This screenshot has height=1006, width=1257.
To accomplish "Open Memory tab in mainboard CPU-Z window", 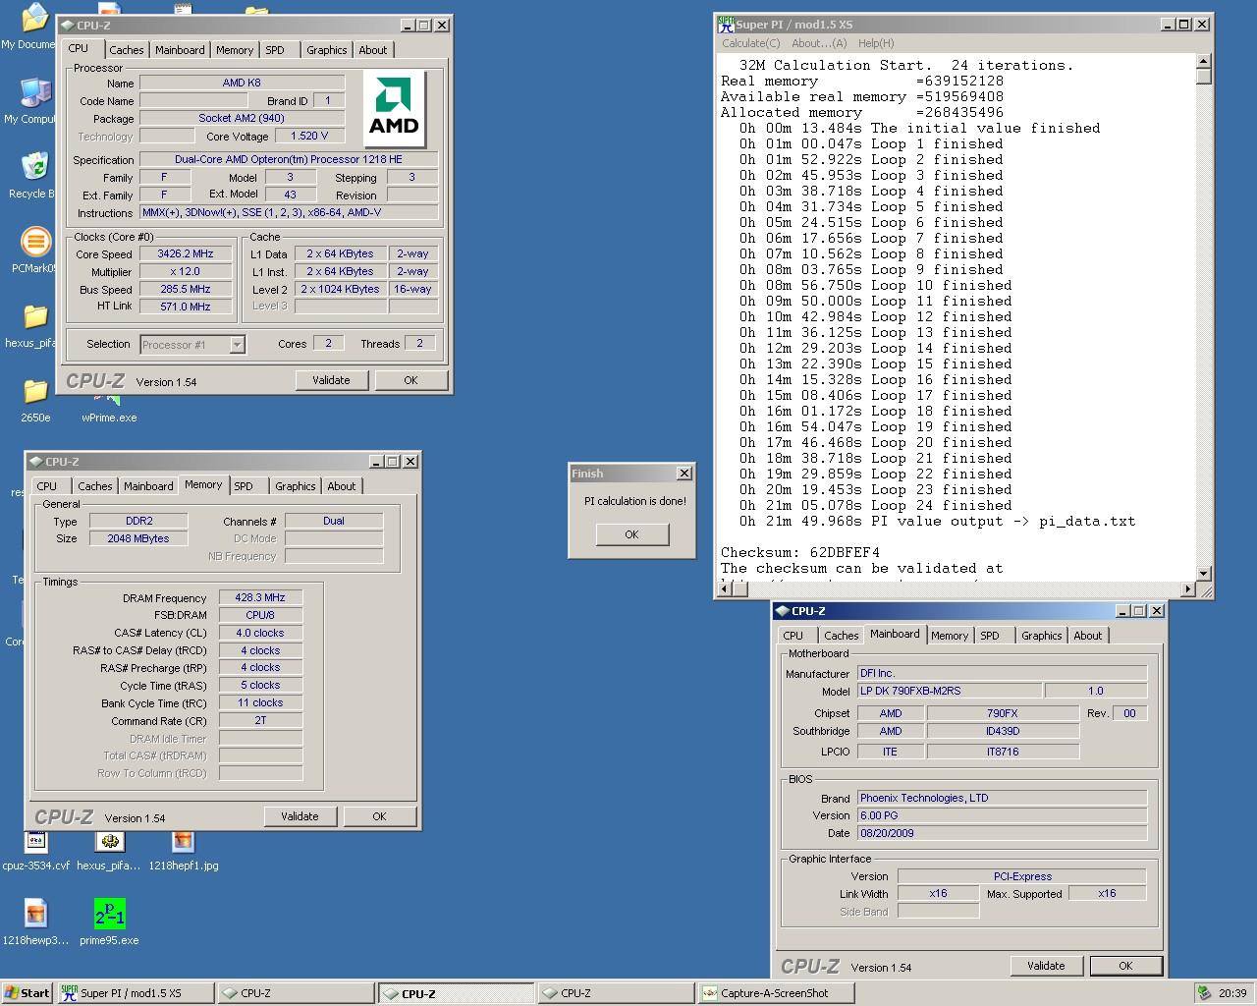I will (x=949, y=636).
